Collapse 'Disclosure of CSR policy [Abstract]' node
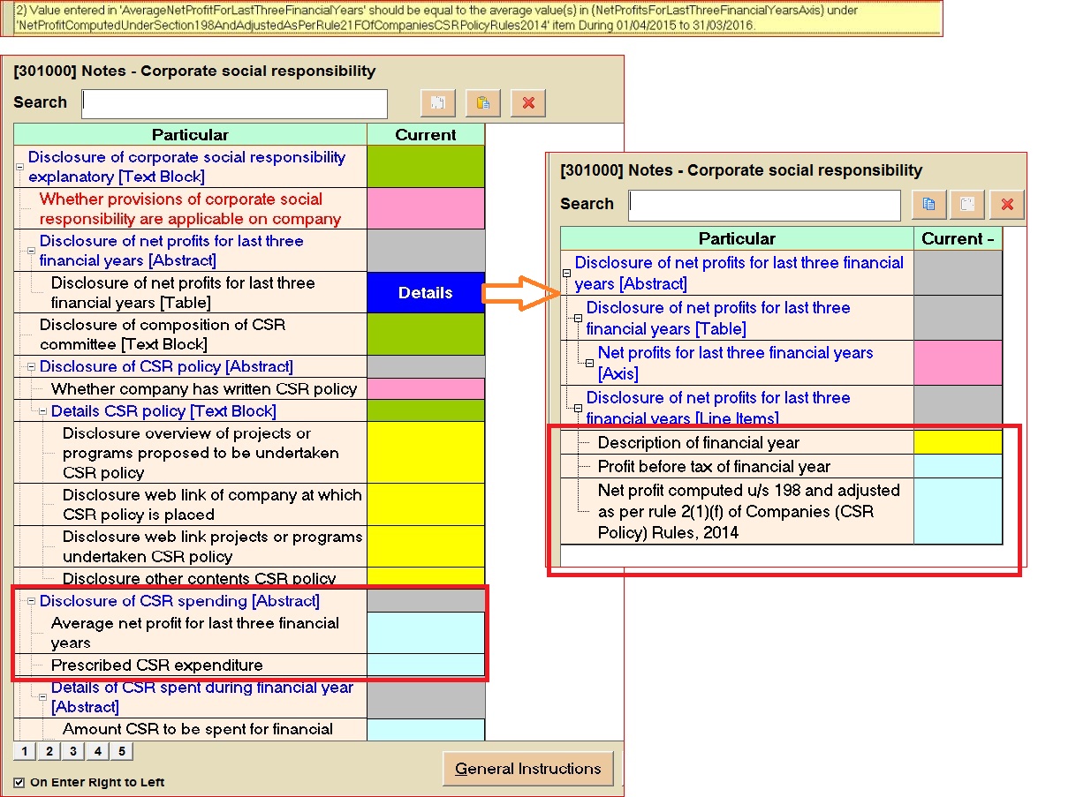Image resolution: width=1076 pixels, height=797 pixels. point(31,367)
